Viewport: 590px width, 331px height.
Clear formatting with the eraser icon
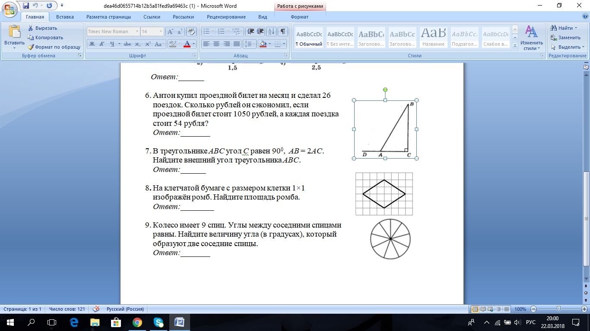(x=192, y=31)
